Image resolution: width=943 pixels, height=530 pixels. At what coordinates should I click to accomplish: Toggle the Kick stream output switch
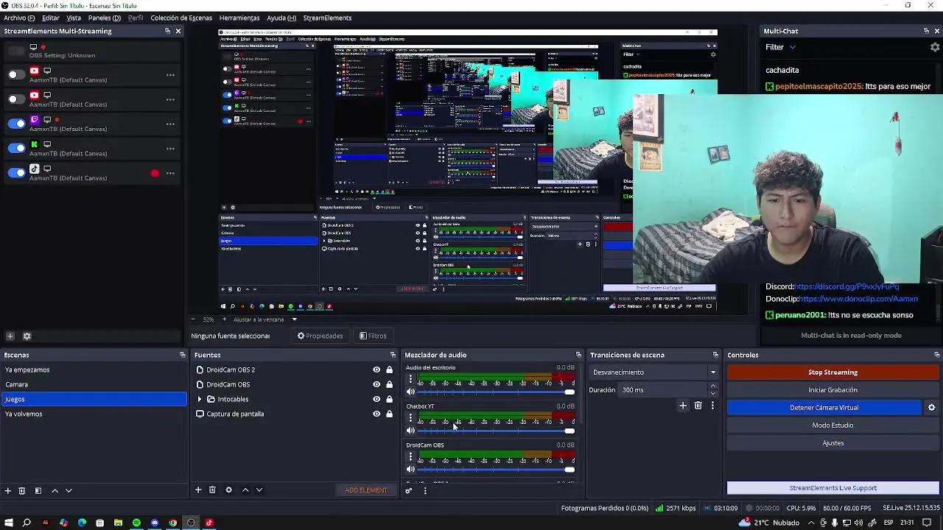point(16,148)
